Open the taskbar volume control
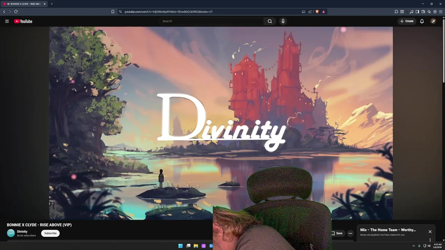 point(429,246)
